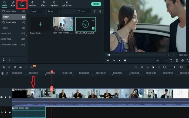
Task: Open the Audio tab
Action: [x=13, y=4]
